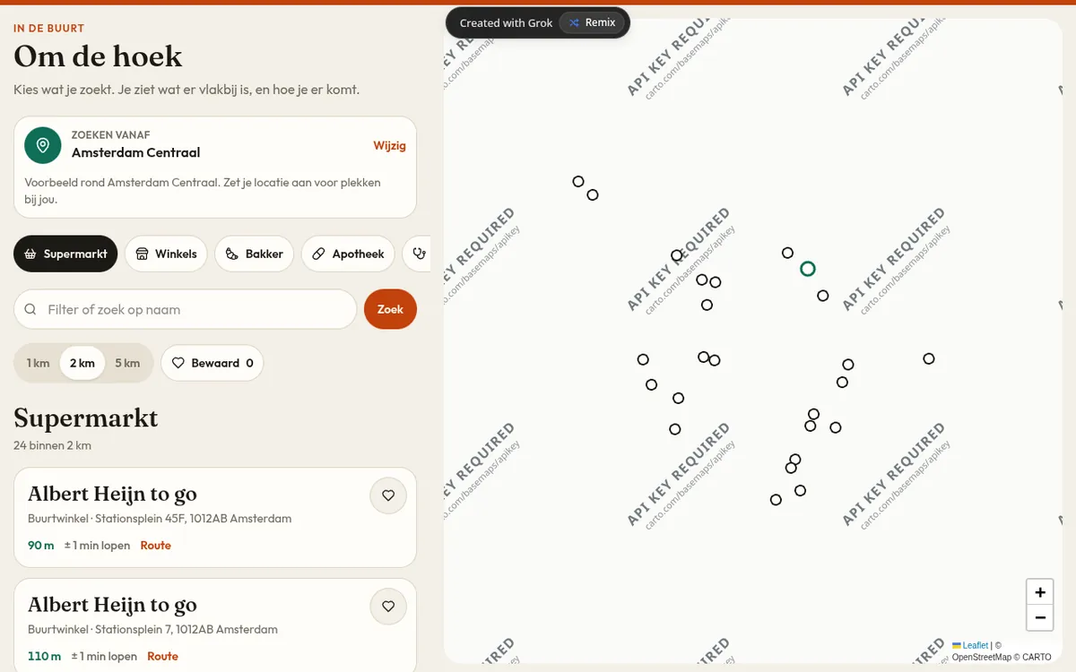Click the bottommost map marker
This screenshot has height=672, width=1076.
776,500
